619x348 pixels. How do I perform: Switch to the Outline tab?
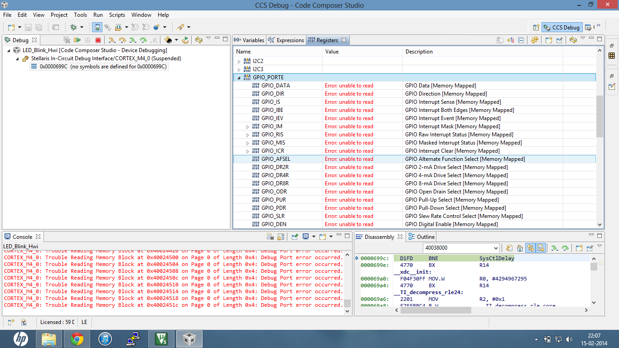click(422, 237)
